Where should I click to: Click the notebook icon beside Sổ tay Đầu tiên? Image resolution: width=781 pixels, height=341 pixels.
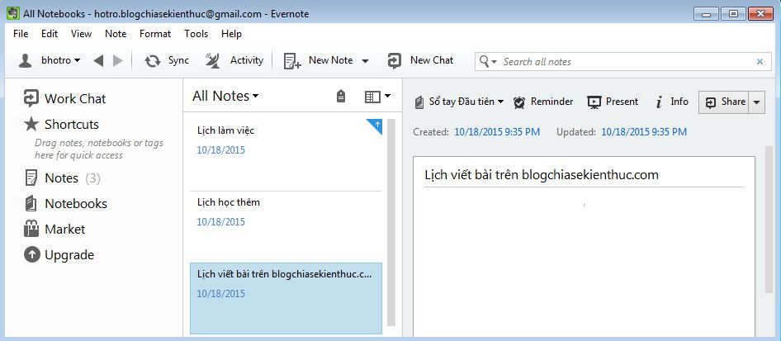click(x=419, y=102)
